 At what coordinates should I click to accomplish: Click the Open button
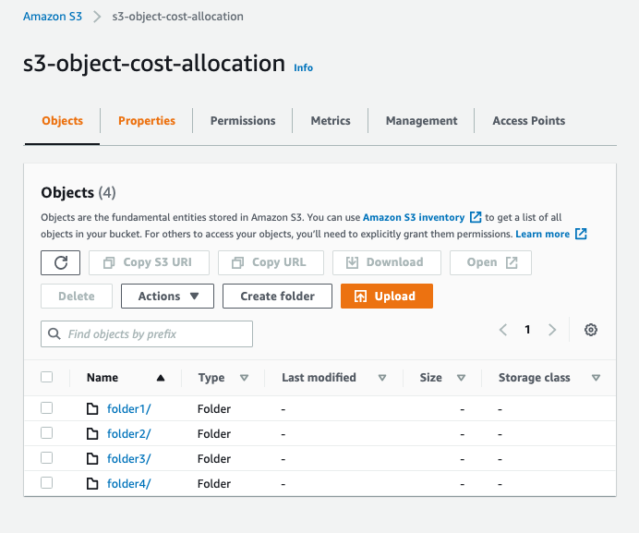coord(490,262)
